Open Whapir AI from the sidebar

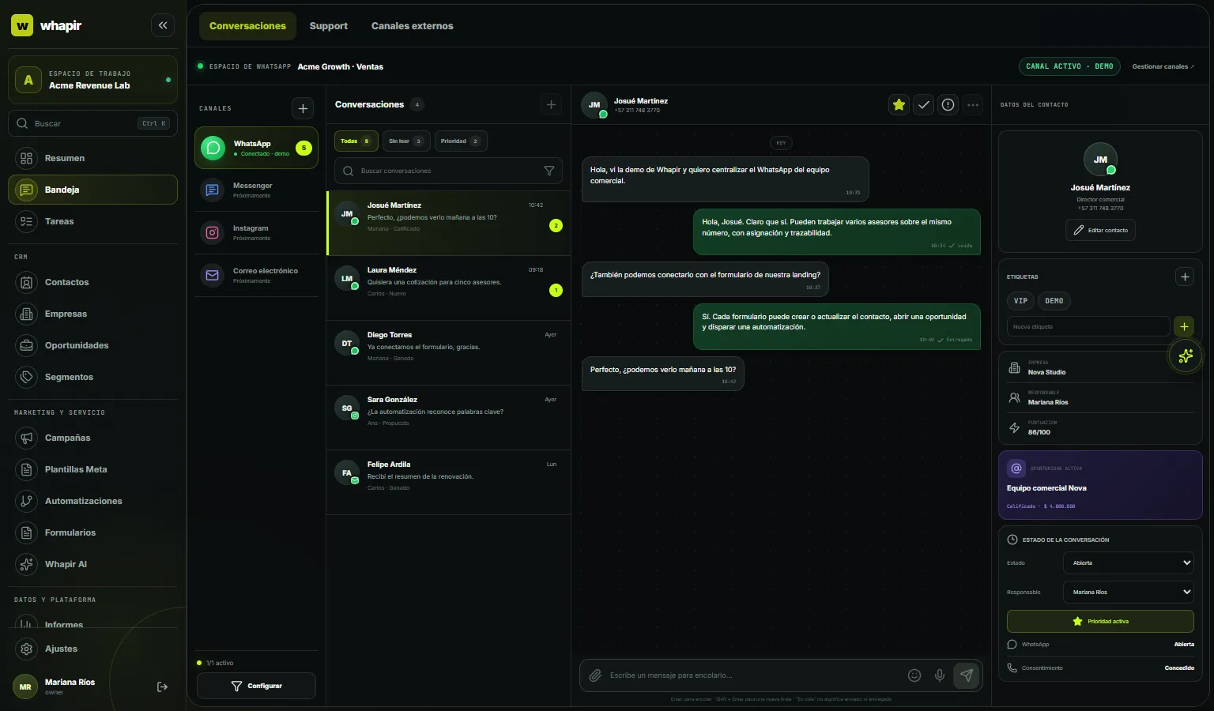click(x=93, y=564)
